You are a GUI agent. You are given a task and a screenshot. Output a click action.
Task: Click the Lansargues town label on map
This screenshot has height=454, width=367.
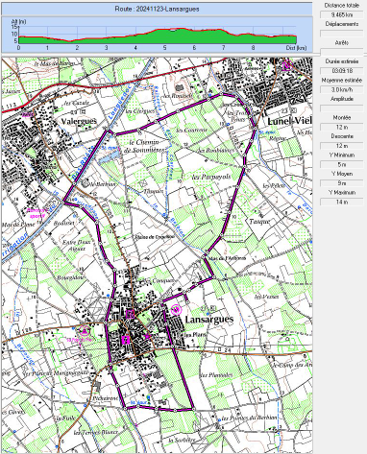click(209, 320)
